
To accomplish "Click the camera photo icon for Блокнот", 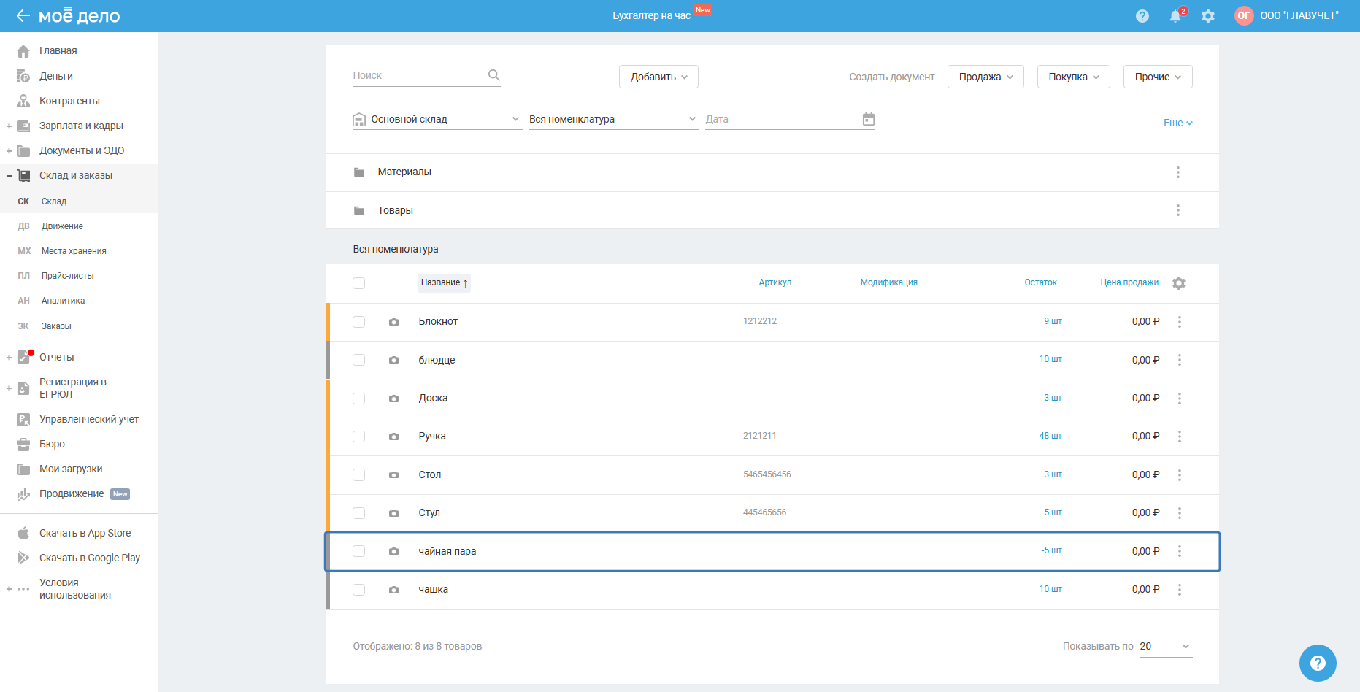I will (x=394, y=322).
